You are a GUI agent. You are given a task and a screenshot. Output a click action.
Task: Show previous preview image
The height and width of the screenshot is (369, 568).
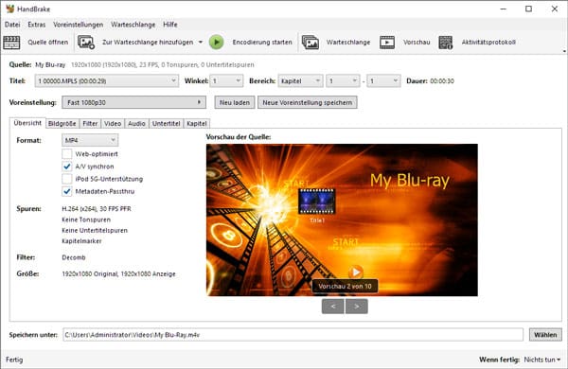point(333,307)
